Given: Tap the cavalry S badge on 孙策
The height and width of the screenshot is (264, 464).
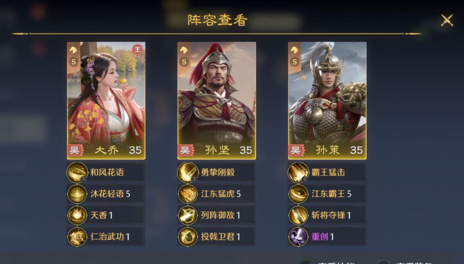Looking at the screenshot, I should (x=295, y=56).
